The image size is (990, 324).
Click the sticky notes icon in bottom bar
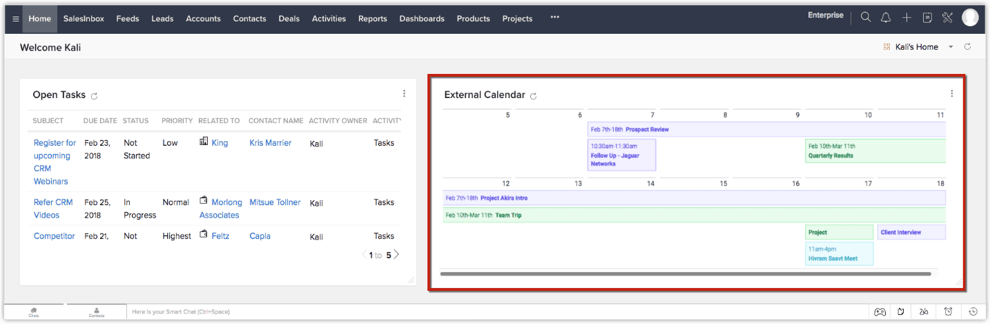[x=902, y=312]
